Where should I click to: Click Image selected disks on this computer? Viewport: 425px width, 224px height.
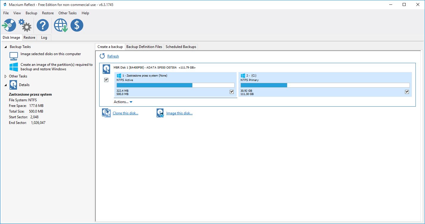[x=51, y=54]
